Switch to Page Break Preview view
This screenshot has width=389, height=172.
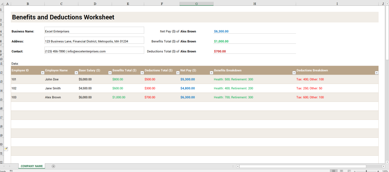click(x=349, y=171)
